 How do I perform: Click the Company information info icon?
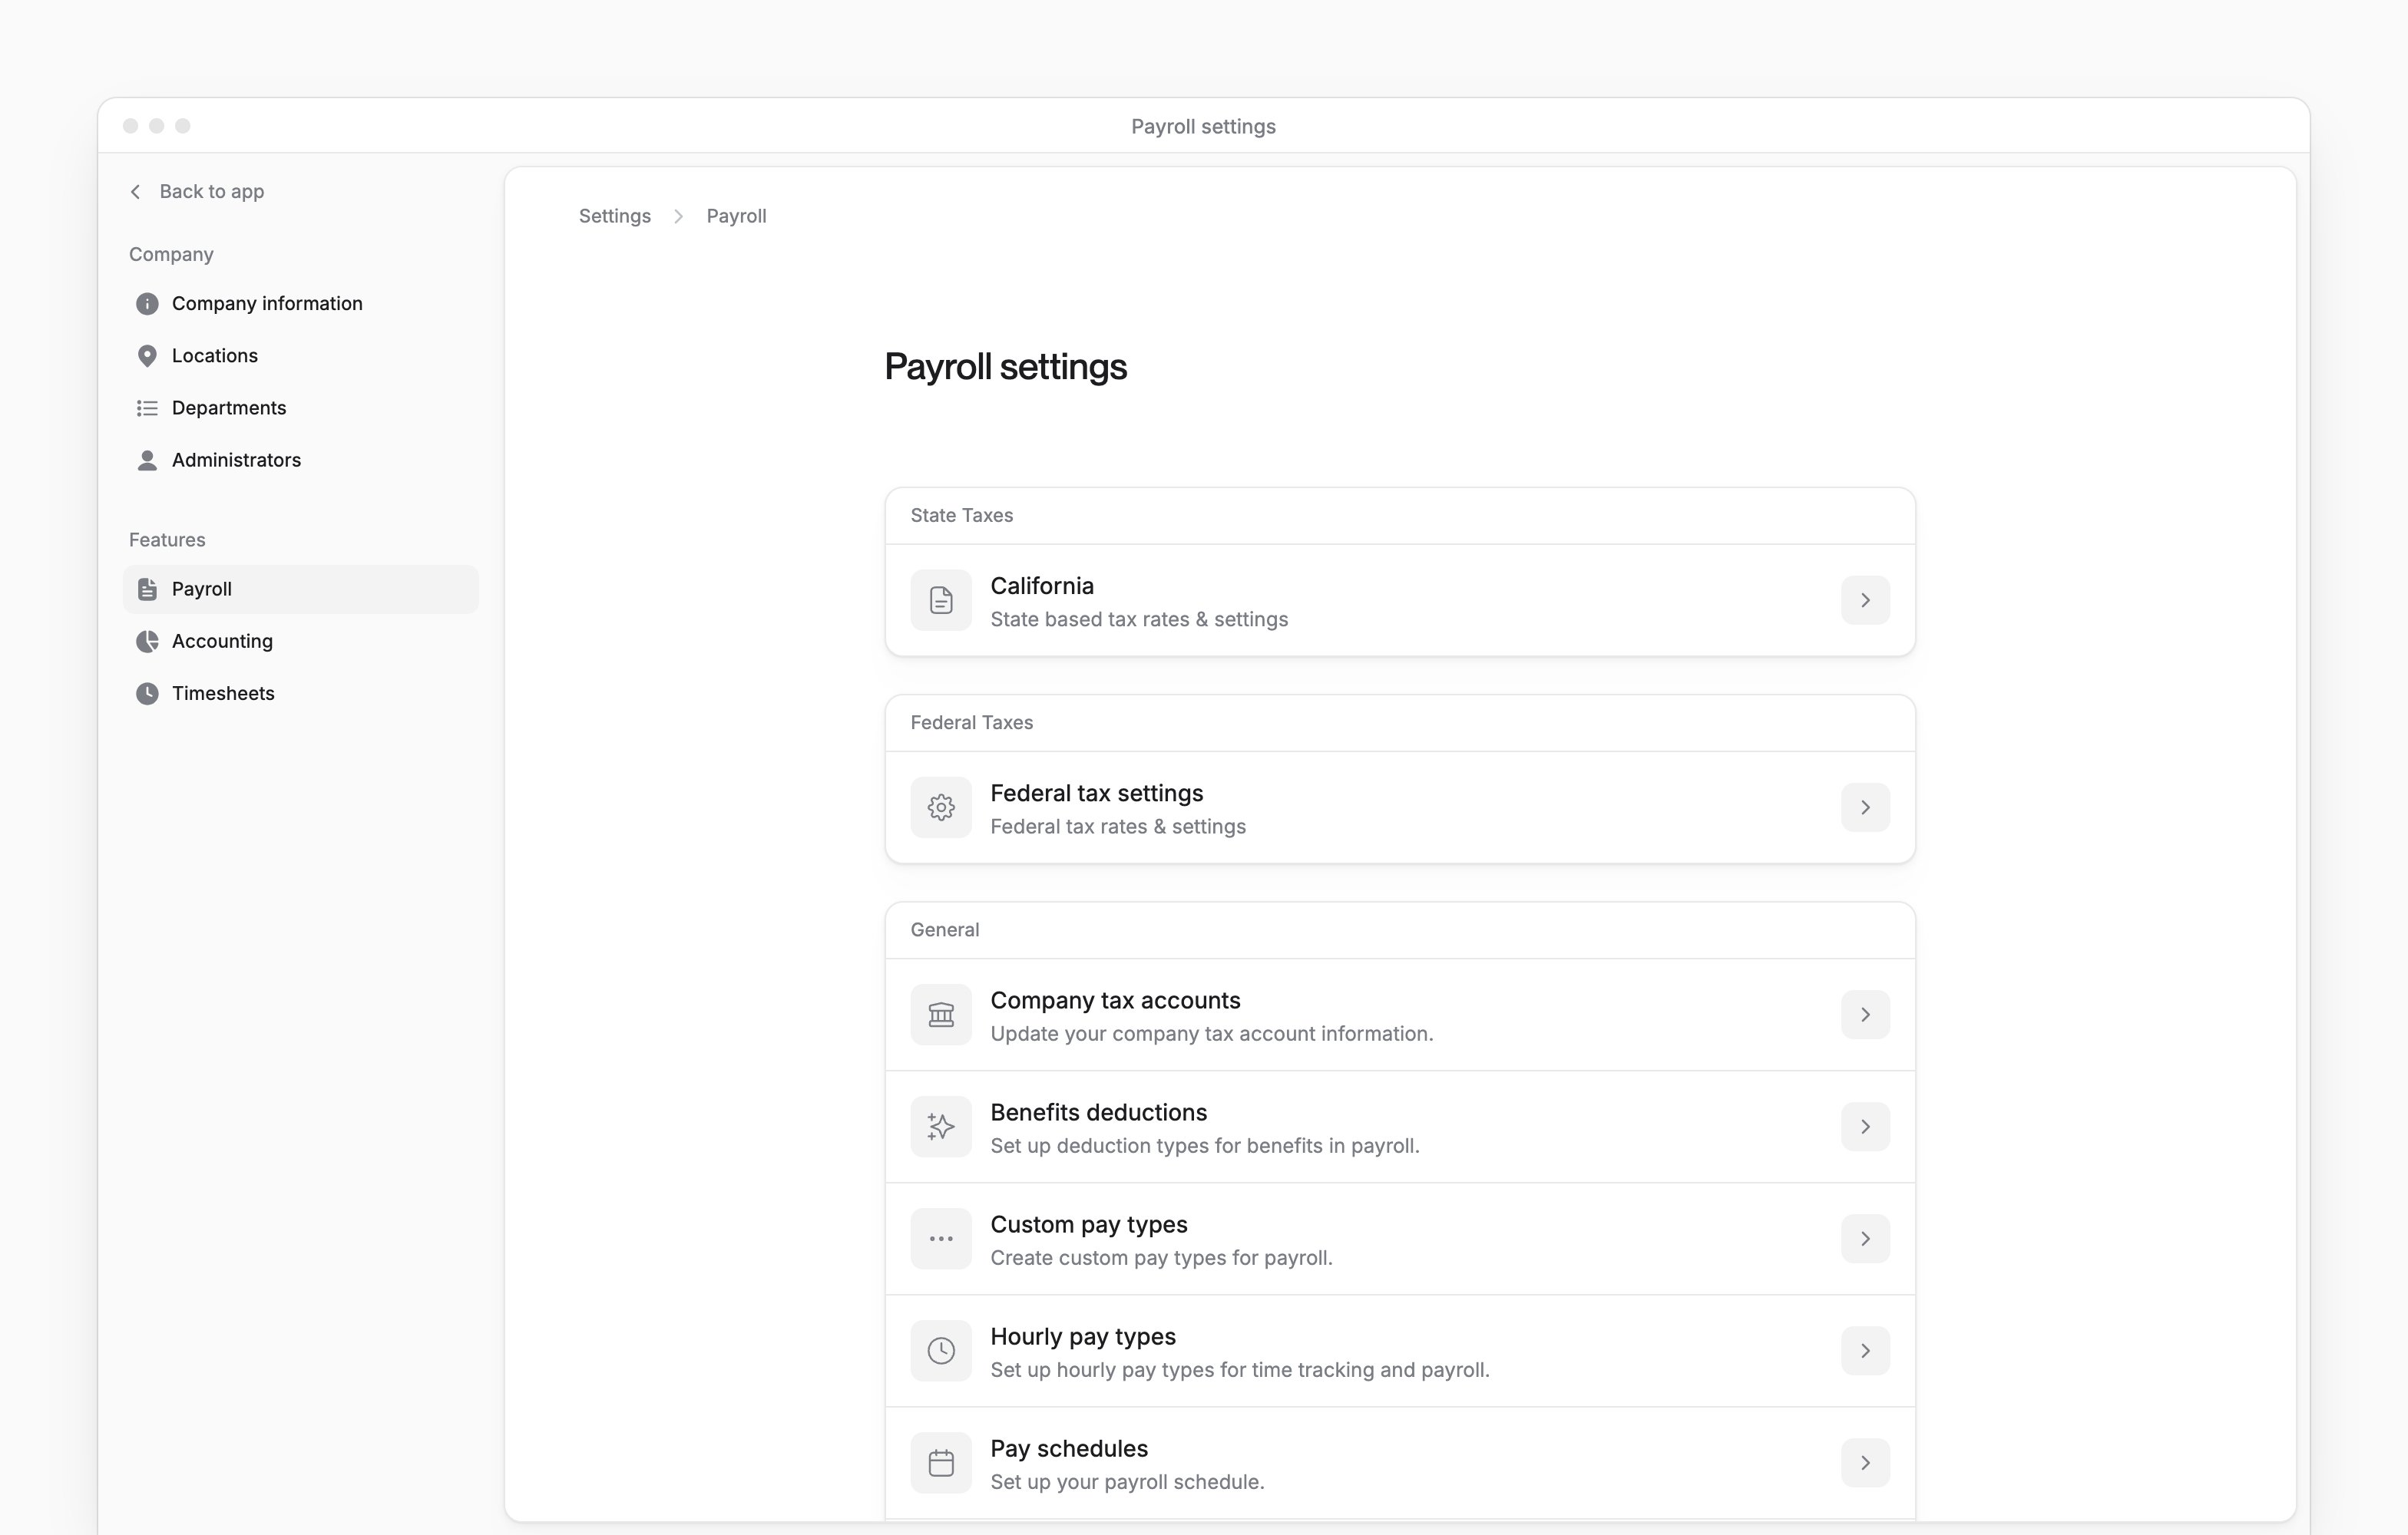147,304
